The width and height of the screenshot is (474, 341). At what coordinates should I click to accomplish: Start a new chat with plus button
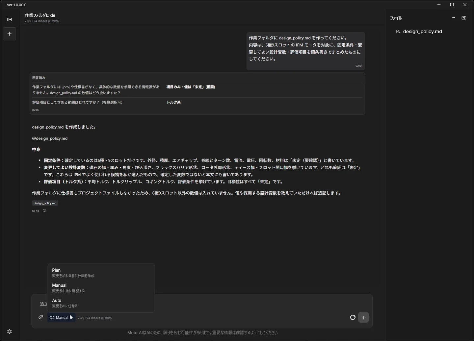point(10,34)
